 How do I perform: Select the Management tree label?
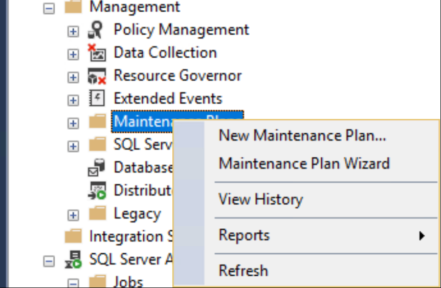point(135,7)
